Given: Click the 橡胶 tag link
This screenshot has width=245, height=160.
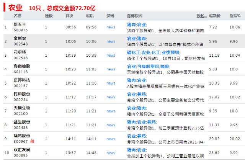Looking at the screenshot, I should pyautogui.click(x=165, y=66).
